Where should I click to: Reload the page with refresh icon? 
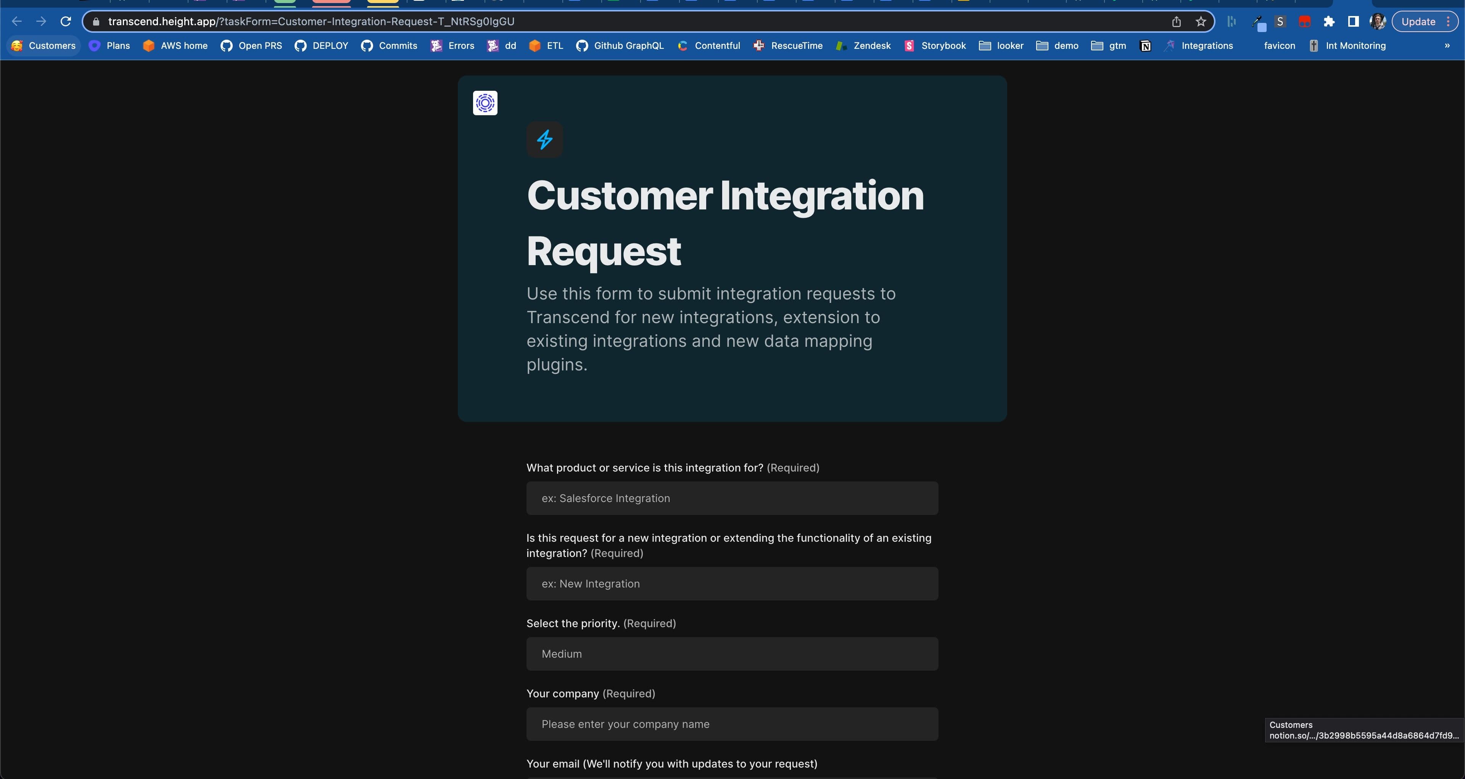pyautogui.click(x=65, y=22)
